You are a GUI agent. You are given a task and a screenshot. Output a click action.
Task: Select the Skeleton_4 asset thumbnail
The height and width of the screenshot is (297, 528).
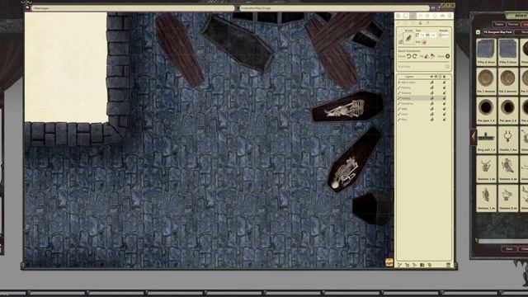[508, 168]
